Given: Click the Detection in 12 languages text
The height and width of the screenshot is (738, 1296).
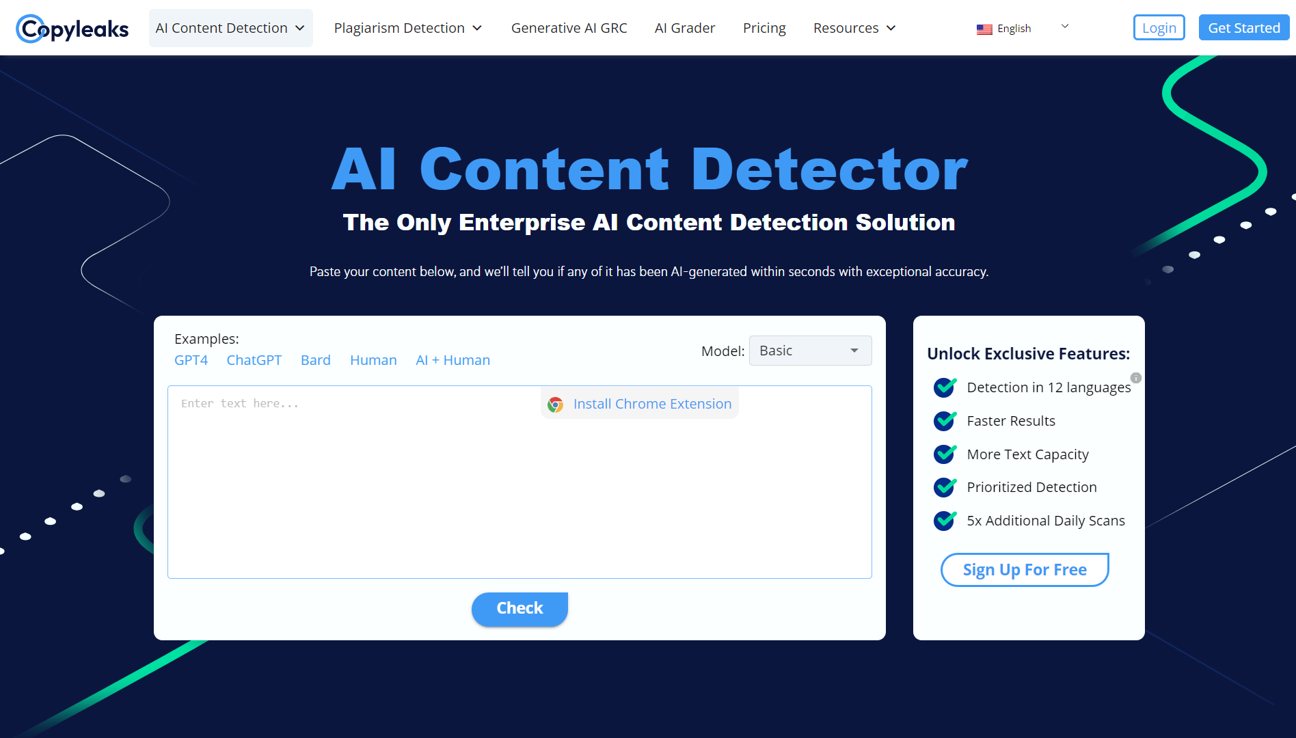Looking at the screenshot, I should click(1049, 387).
